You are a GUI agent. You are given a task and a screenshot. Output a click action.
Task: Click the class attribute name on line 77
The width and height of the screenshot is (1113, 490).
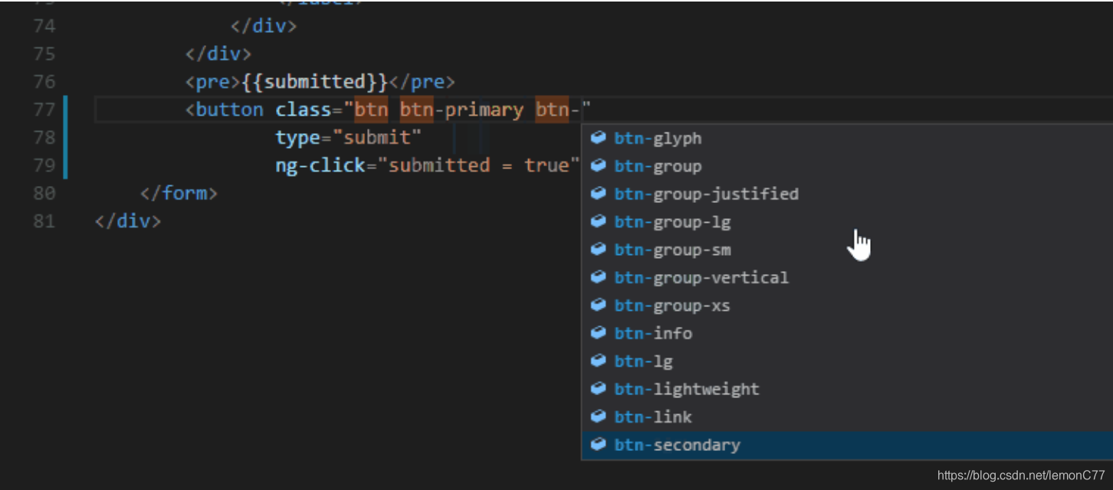[304, 109]
